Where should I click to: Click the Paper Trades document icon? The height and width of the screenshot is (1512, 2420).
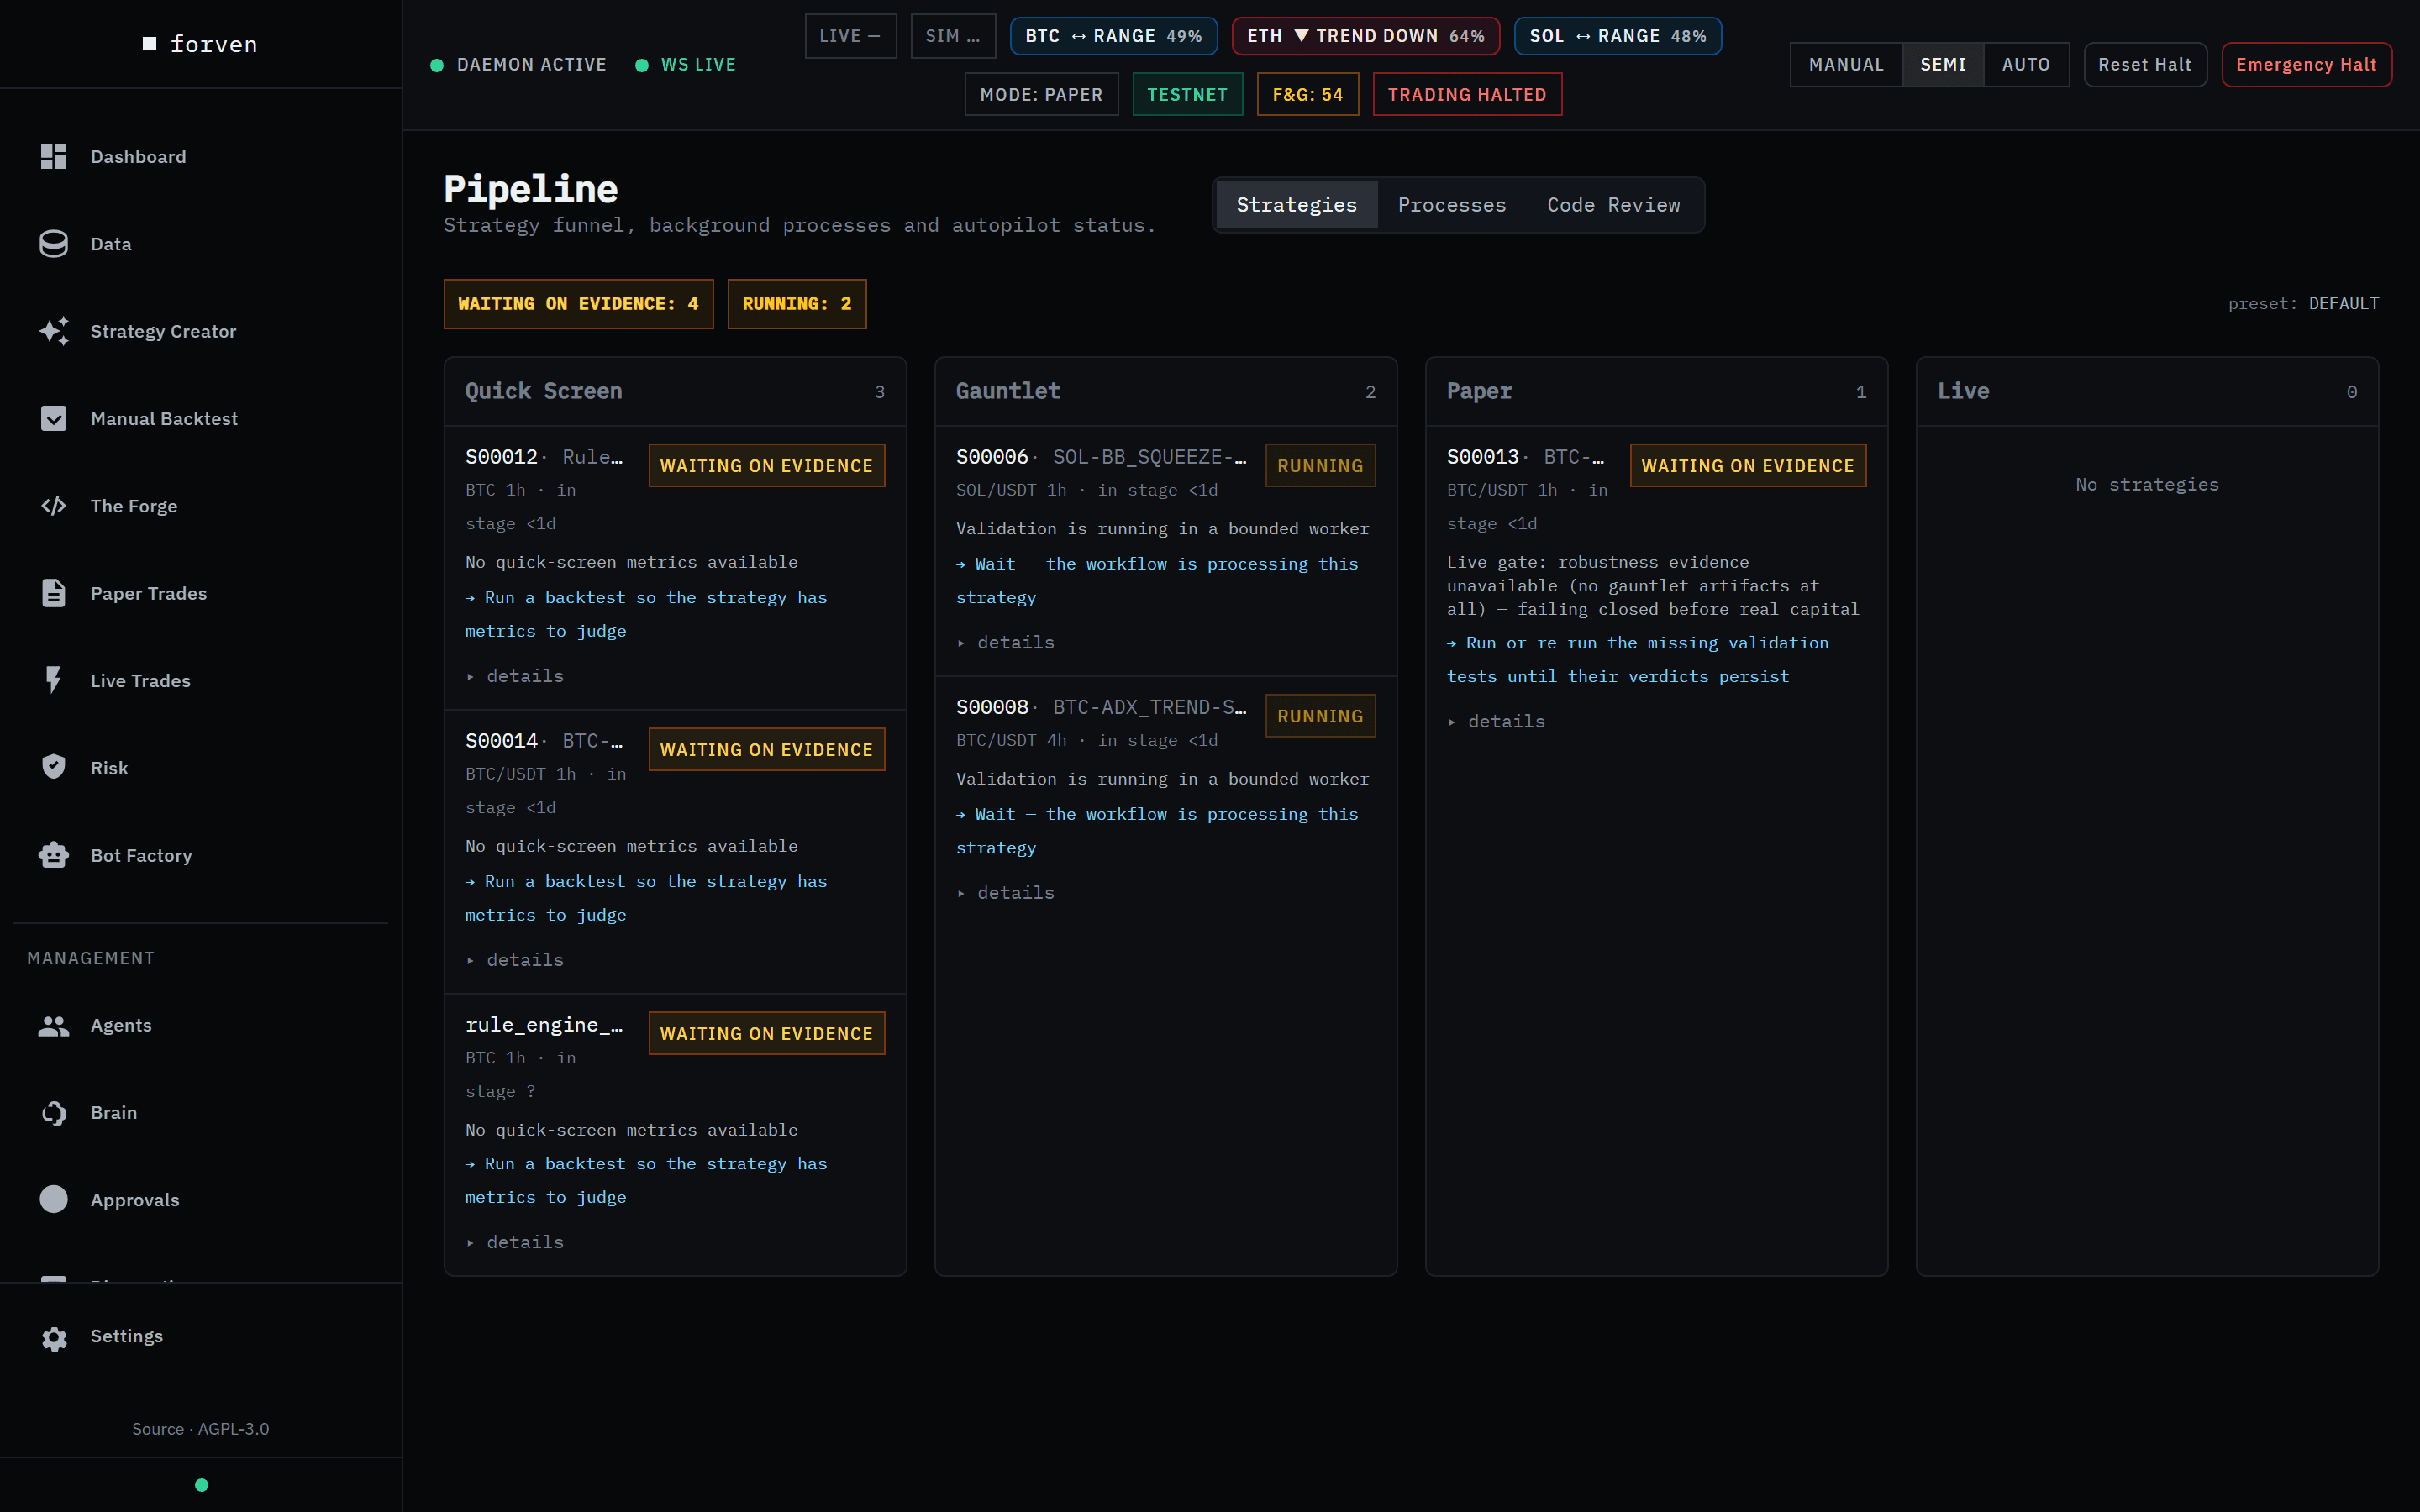pos(53,593)
